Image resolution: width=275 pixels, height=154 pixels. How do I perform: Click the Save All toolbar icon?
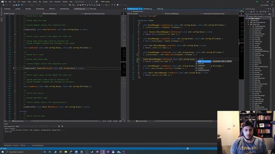19,5
